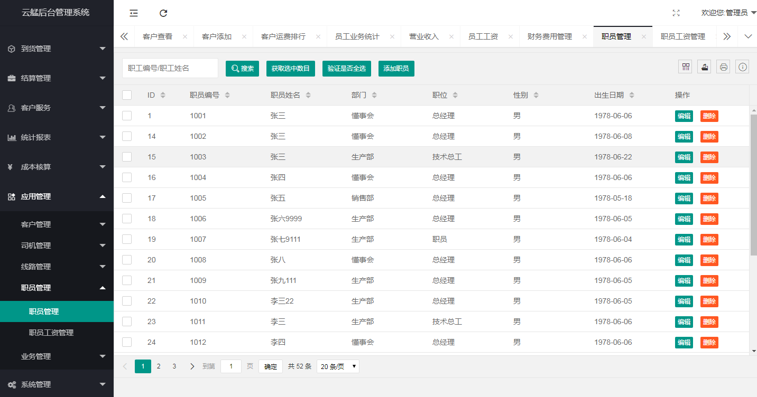The width and height of the screenshot is (757, 397).
Task: Open the column filter icon
Action: (x=686, y=67)
